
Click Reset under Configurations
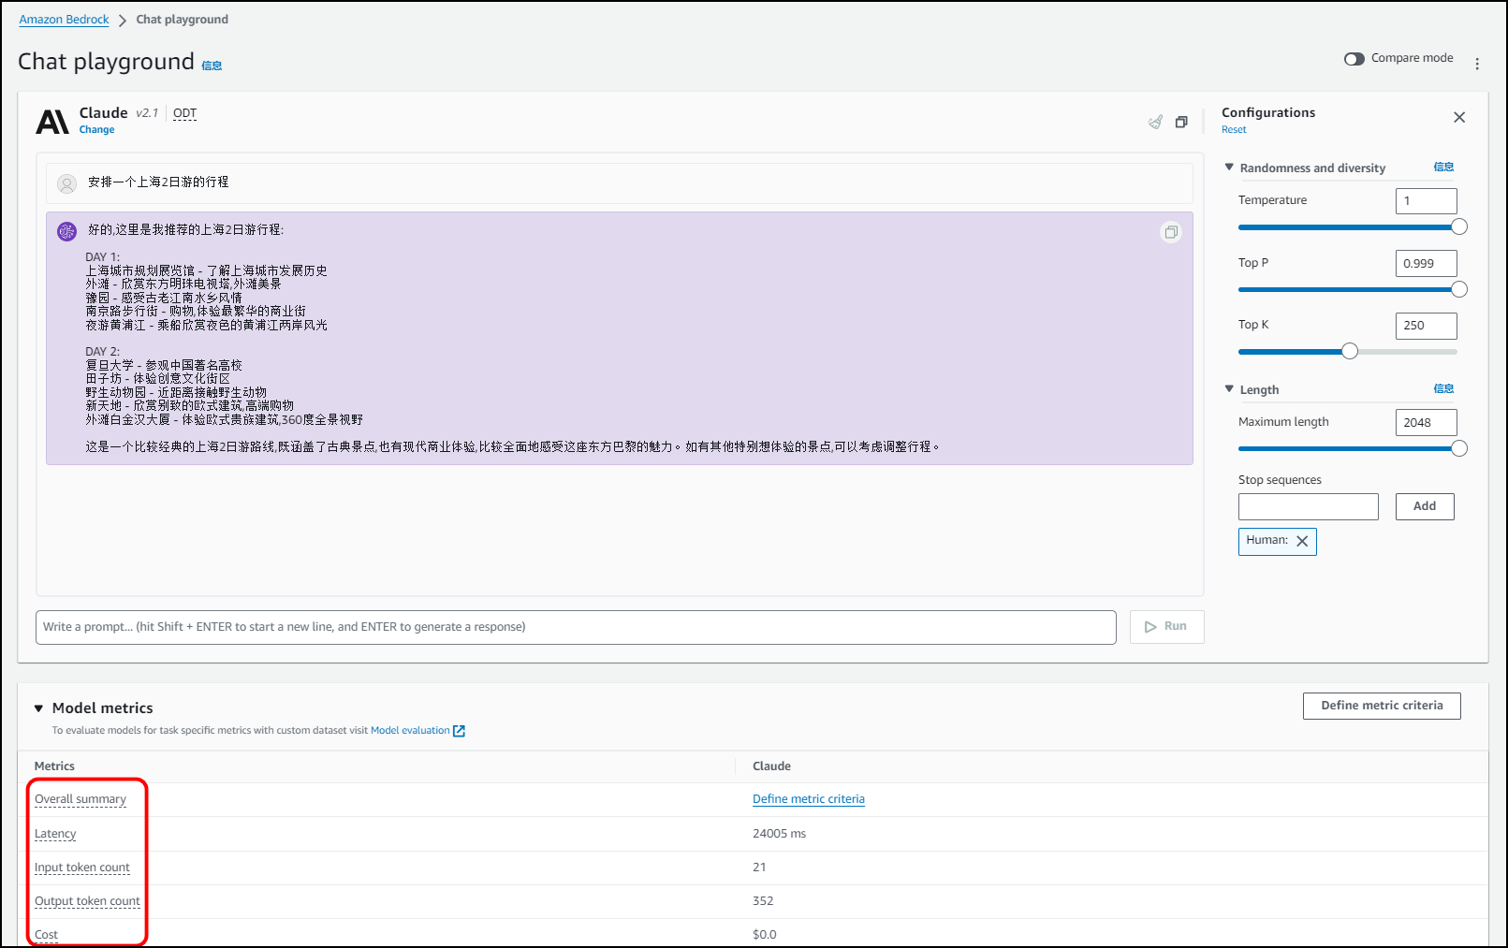point(1234,130)
